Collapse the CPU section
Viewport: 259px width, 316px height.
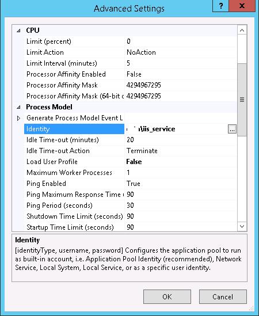(x=19, y=31)
